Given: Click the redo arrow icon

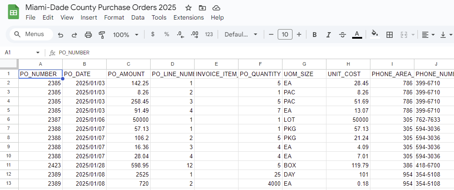Looking at the screenshot, I should click(74, 35).
